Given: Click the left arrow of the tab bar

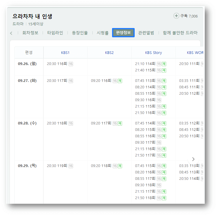Looking at the screenshot, I should (x=11, y=33).
